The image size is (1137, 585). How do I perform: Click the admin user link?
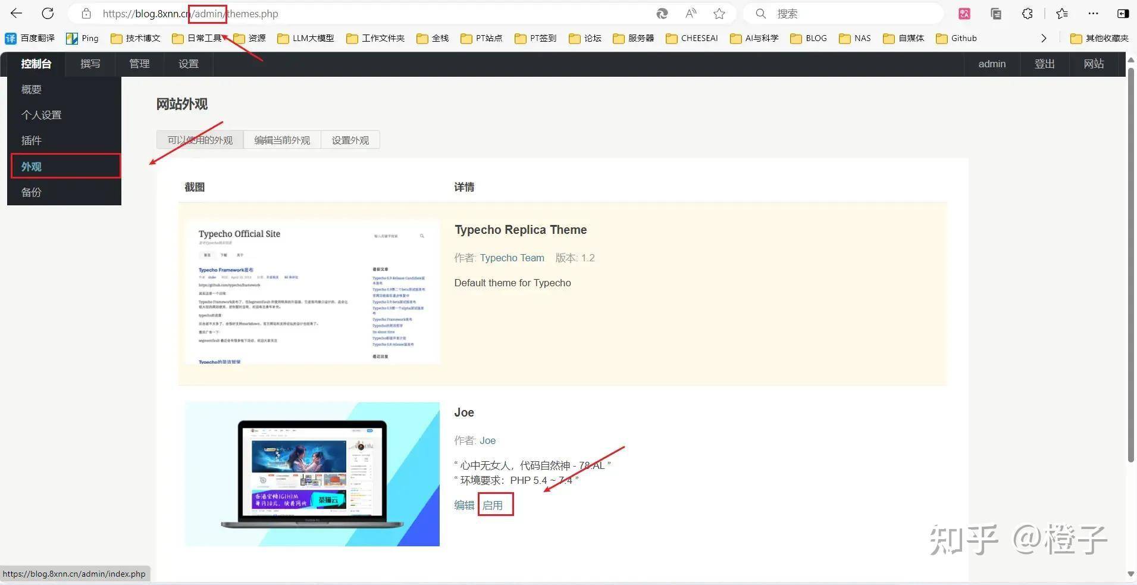(992, 64)
